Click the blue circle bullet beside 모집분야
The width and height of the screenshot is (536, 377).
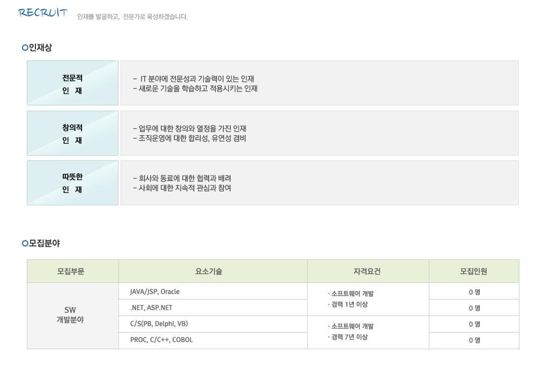[x=25, y=243]
